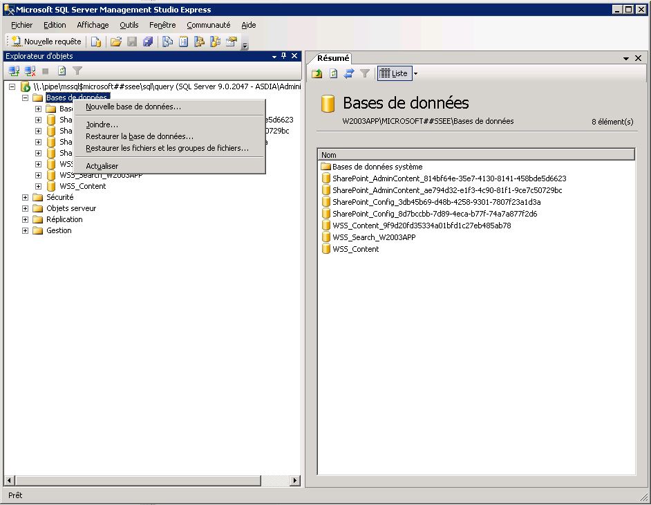Open the Communauté menu
The height and width of the screenshot is (505, 651).
(209, 25)
